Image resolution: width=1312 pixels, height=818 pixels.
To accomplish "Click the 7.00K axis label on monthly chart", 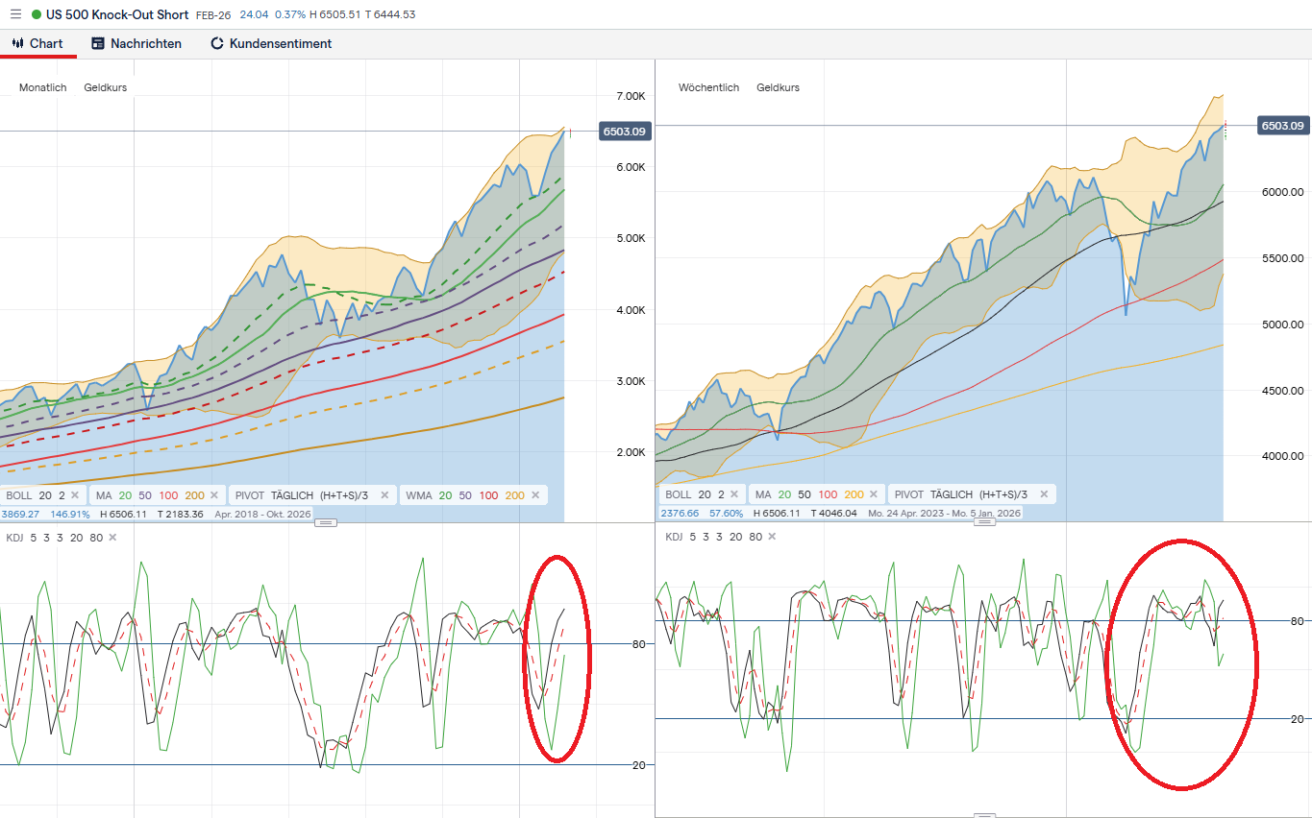I will 631,96.
